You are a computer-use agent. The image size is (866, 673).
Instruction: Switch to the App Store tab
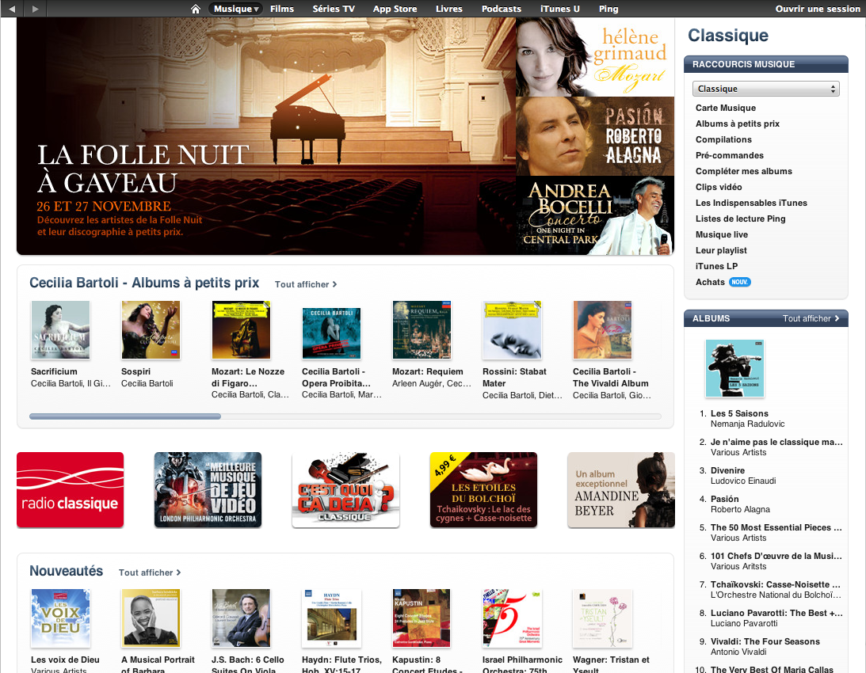pos(395,9)
